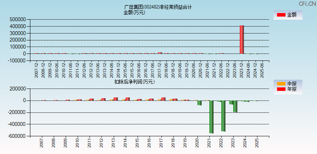317x154 pixels.
Task: Click the 500000 y-axis value
Action: coord(17,20)
